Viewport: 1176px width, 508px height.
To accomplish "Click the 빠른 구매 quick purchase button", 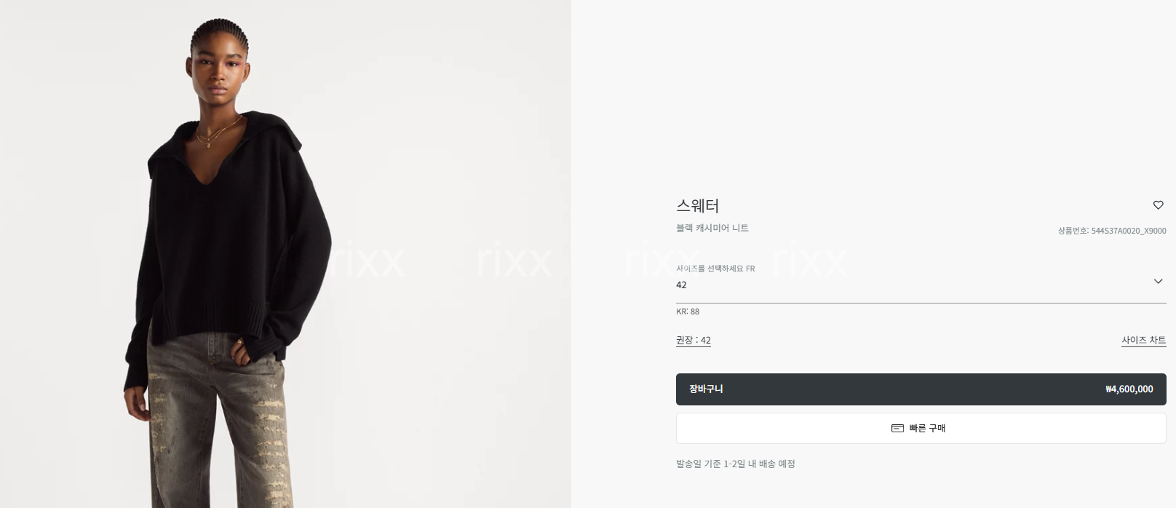I will tap(921, 429).
